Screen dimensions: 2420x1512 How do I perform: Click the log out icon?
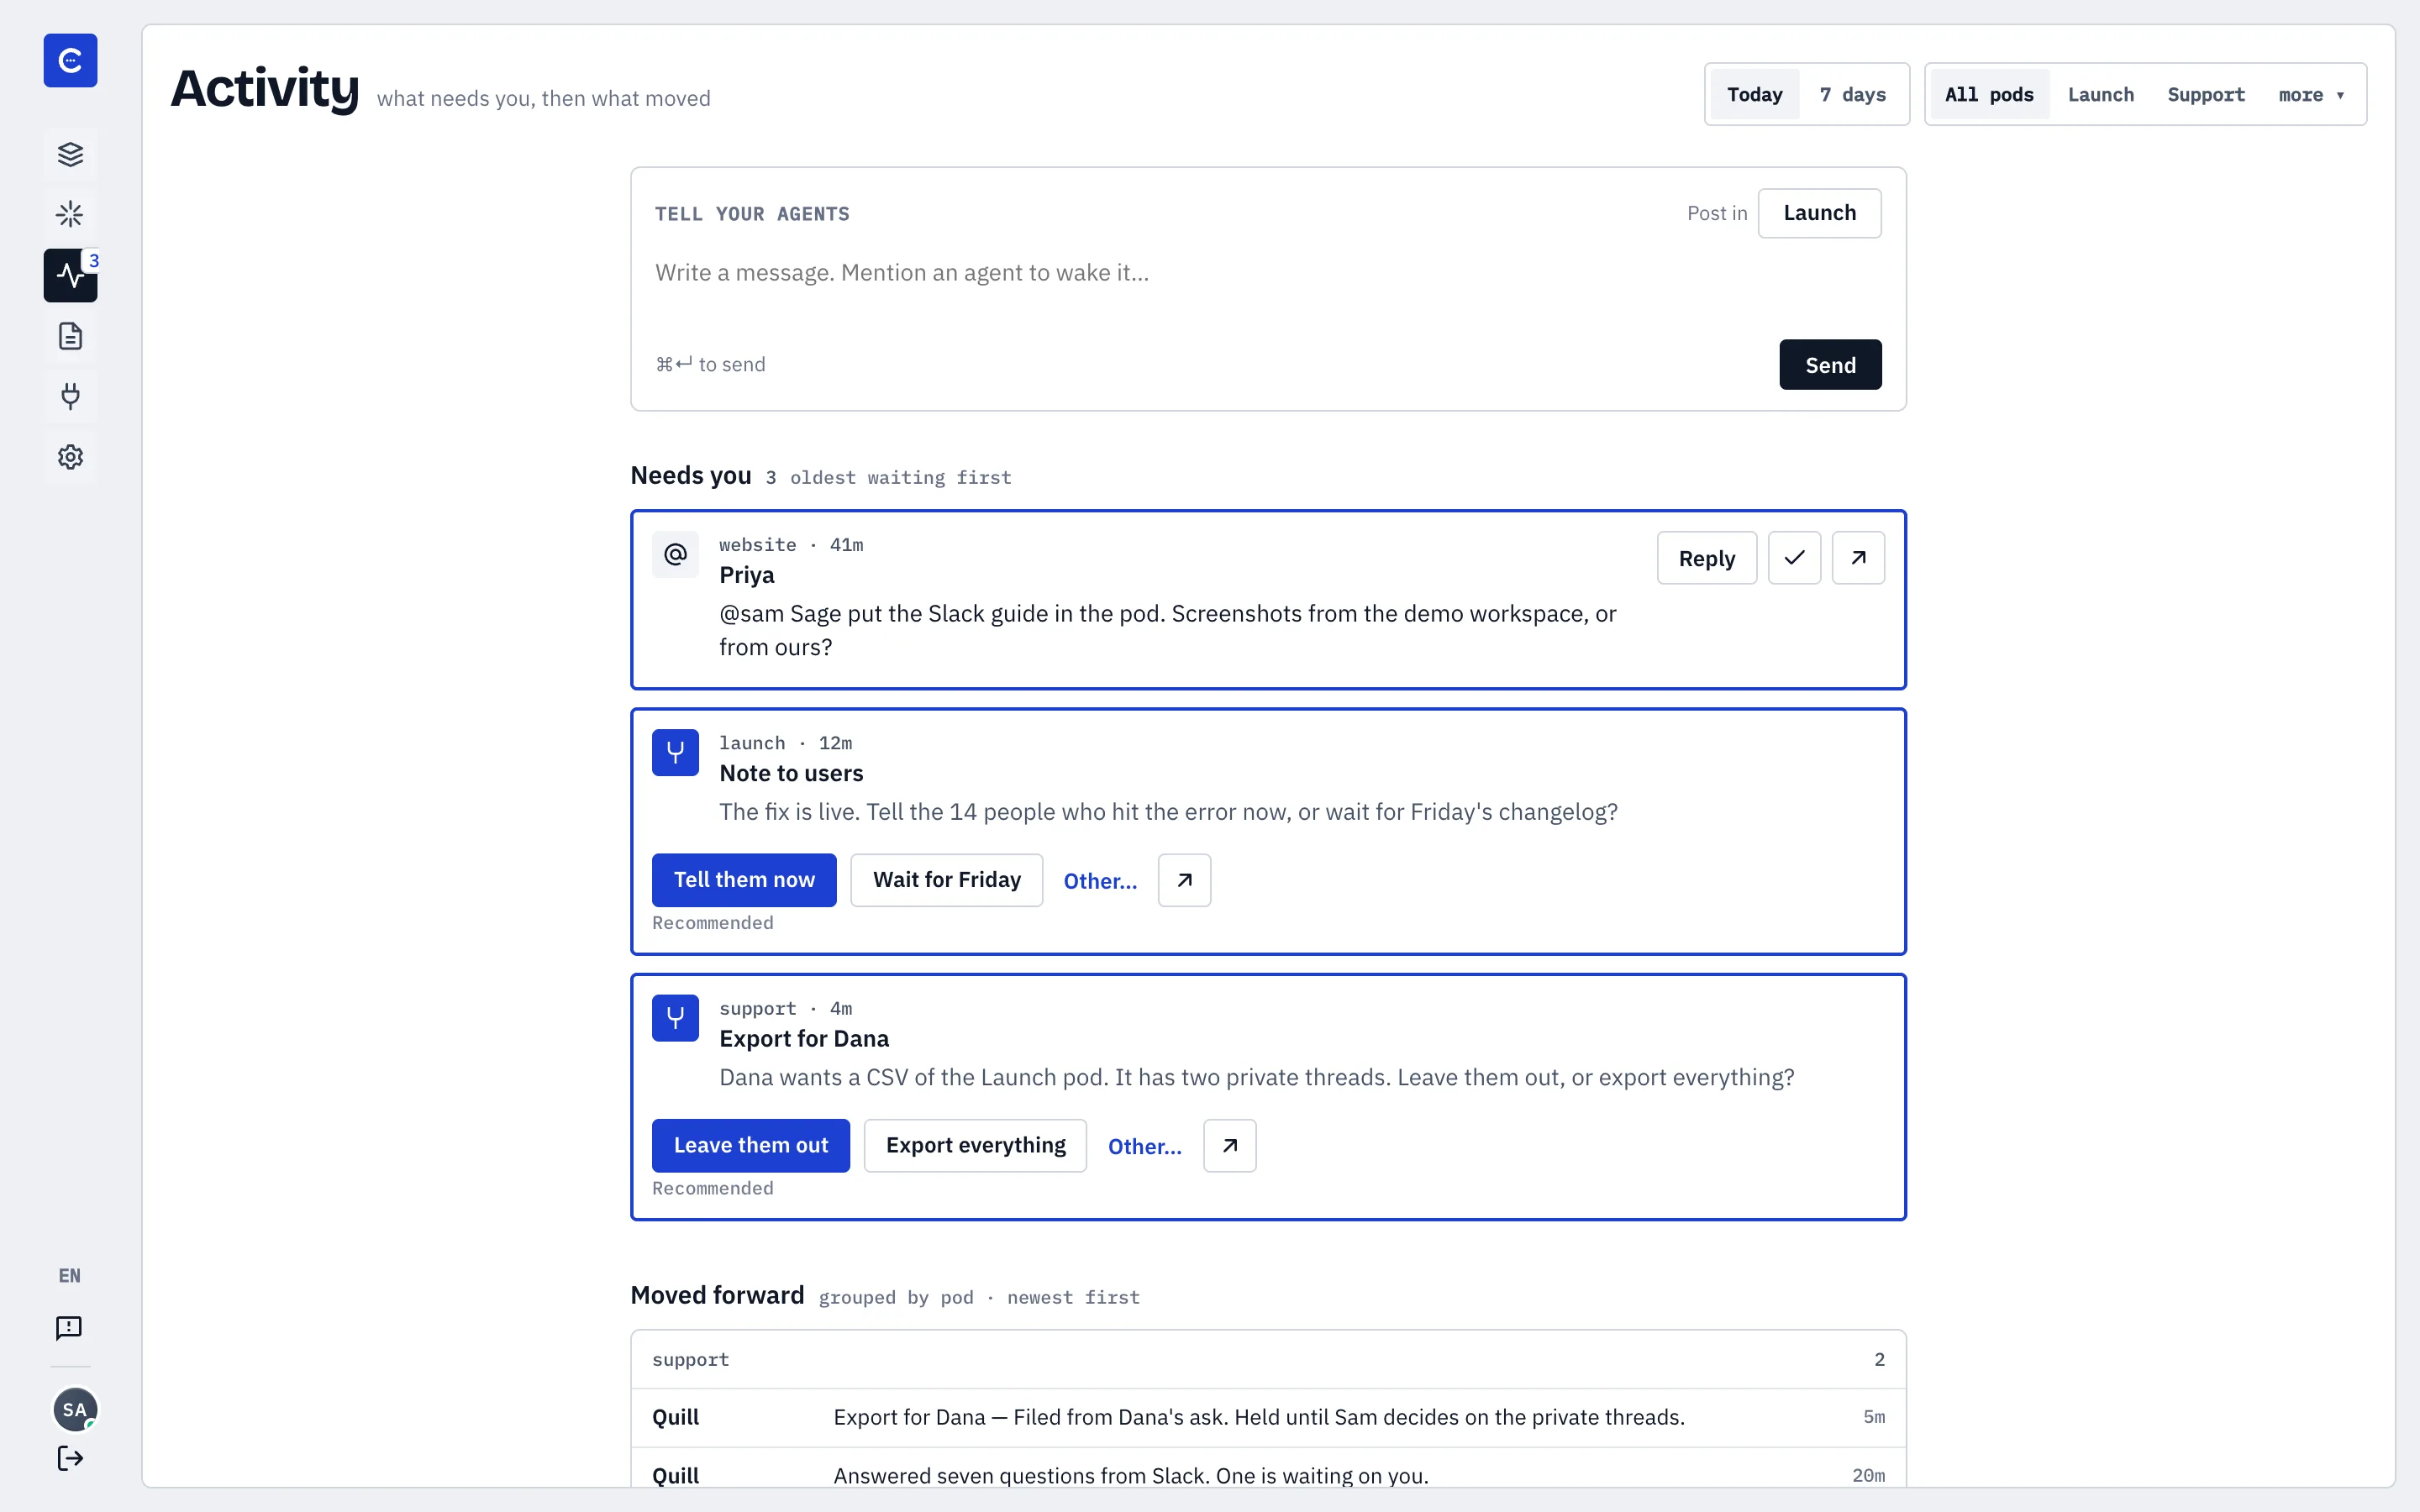click(x=70, y=1458)
